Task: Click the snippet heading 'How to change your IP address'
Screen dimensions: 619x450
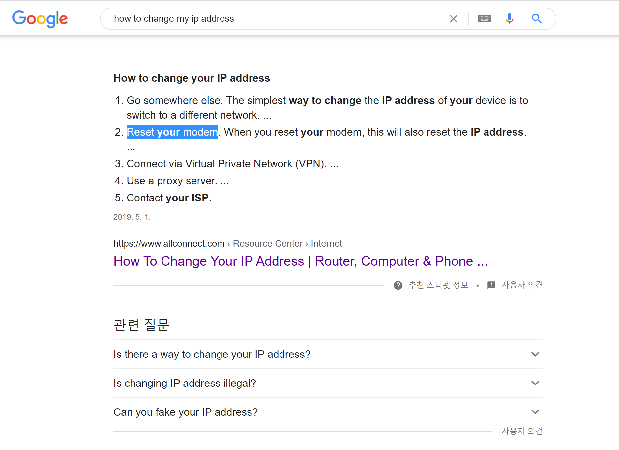Action: (x=192, y=78)
